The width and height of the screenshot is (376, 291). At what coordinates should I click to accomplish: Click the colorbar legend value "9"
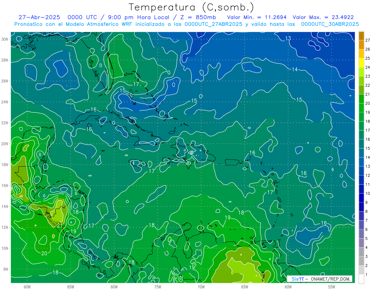(367, 202)
